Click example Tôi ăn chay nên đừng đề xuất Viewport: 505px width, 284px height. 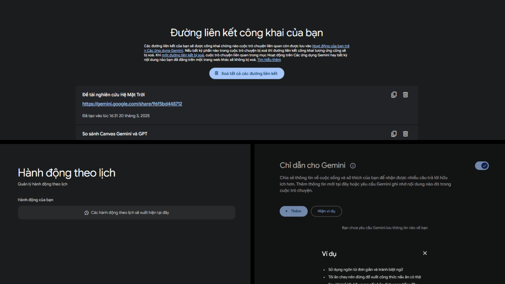[374, 277]
